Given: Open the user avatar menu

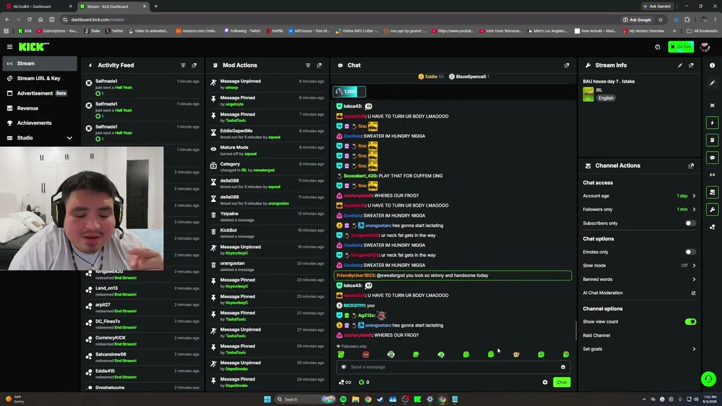Looking at the screenshot, I should click(705, 47).
